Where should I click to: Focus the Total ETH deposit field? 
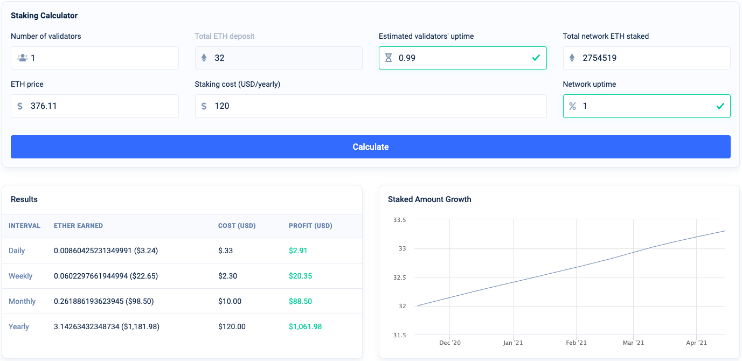point(279,58)
